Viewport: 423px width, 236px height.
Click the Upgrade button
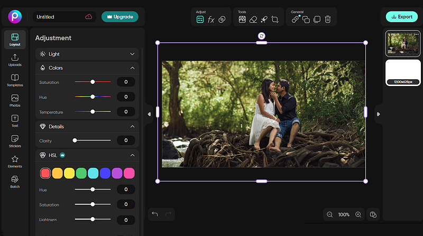tap(120, 17)
